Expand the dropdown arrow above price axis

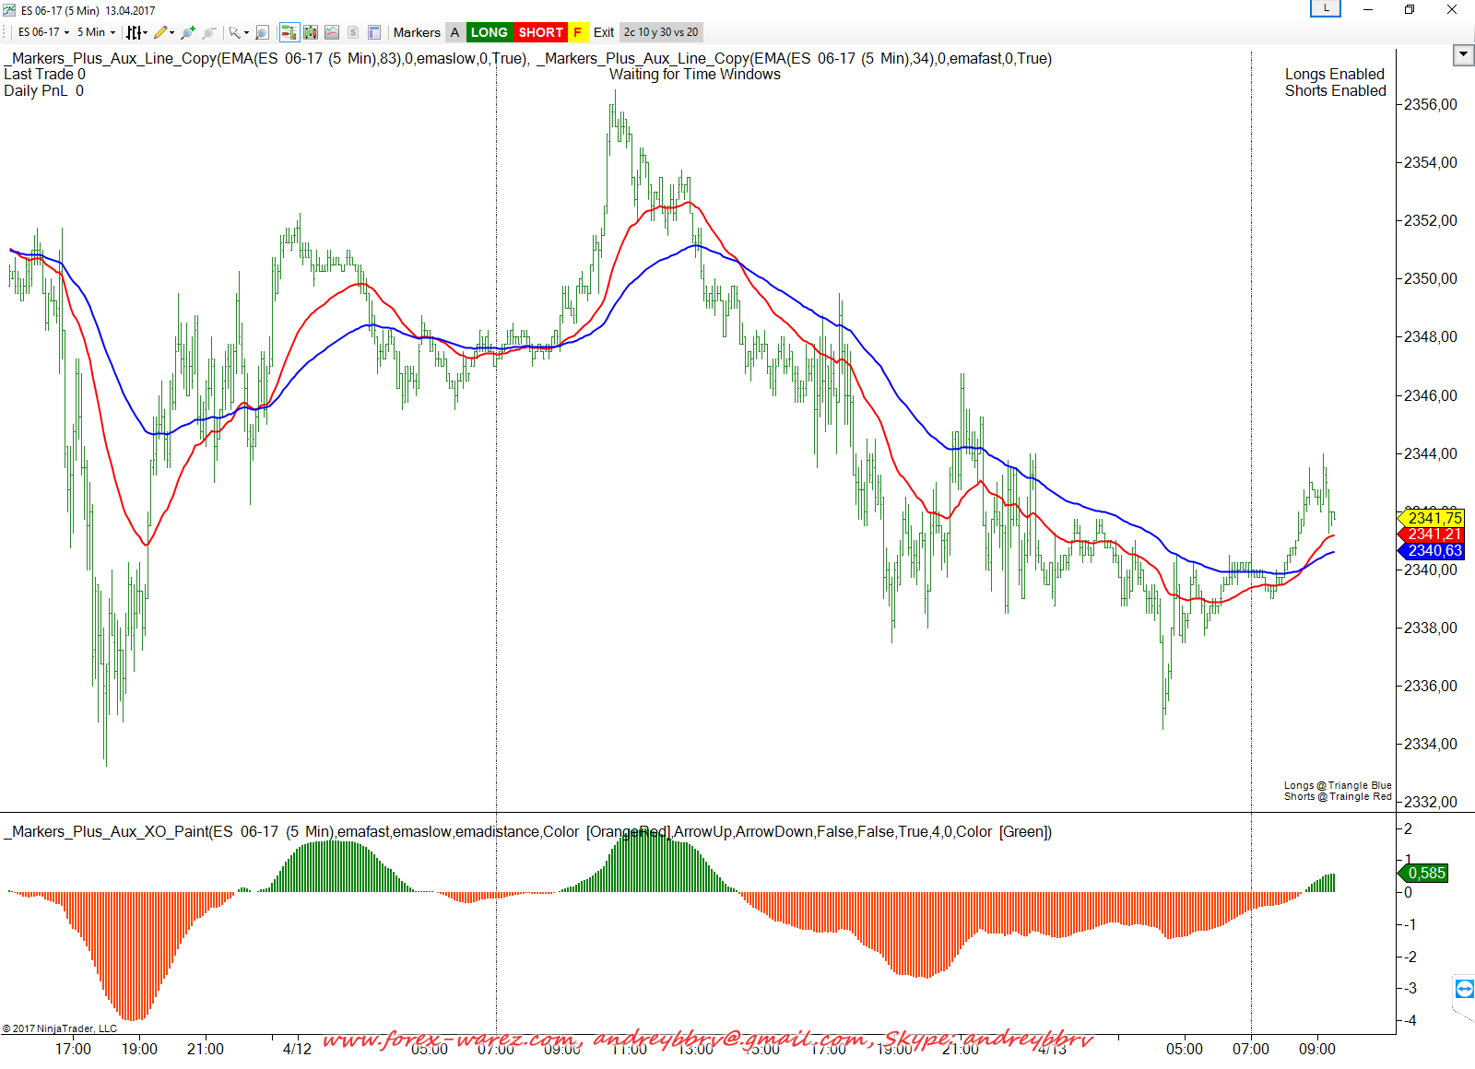click(1463, 55)
